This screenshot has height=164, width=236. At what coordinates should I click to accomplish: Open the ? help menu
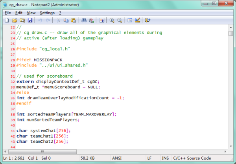pyautogui.click(x=60, y=13)
